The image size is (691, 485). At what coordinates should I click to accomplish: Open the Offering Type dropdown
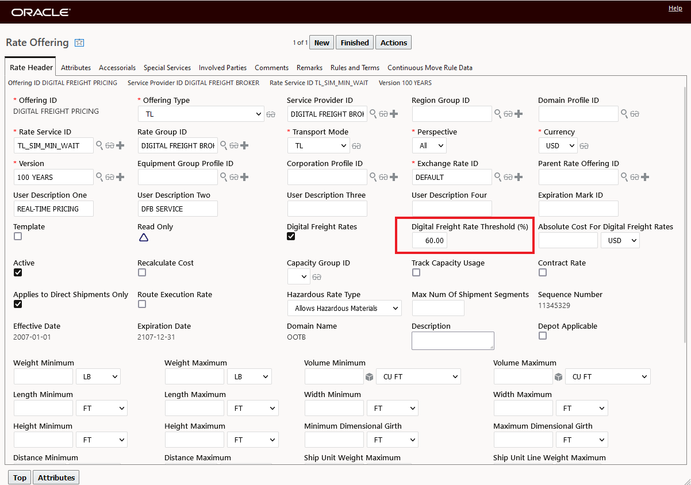[201, 114]
